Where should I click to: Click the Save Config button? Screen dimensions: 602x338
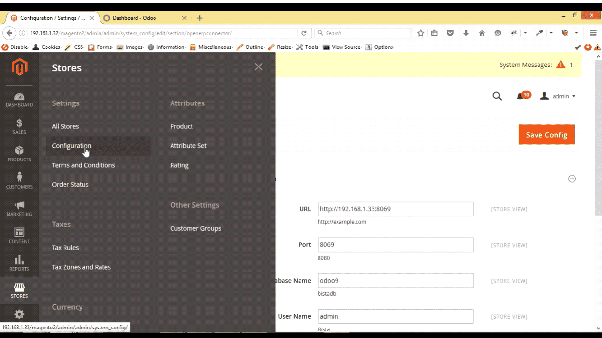click(x=546, y=135)
